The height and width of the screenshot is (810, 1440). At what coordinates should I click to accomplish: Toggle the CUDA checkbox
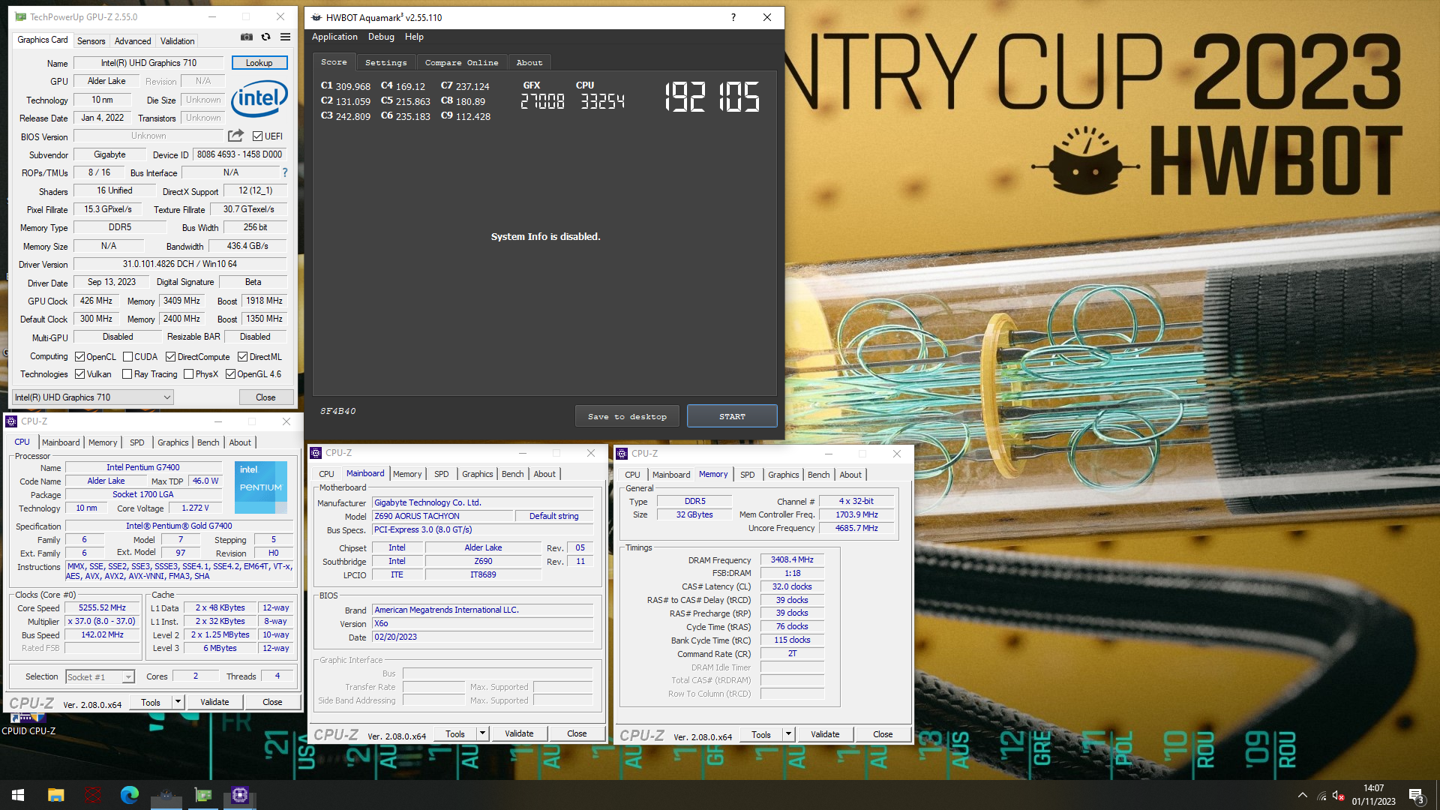pos(127,357)
